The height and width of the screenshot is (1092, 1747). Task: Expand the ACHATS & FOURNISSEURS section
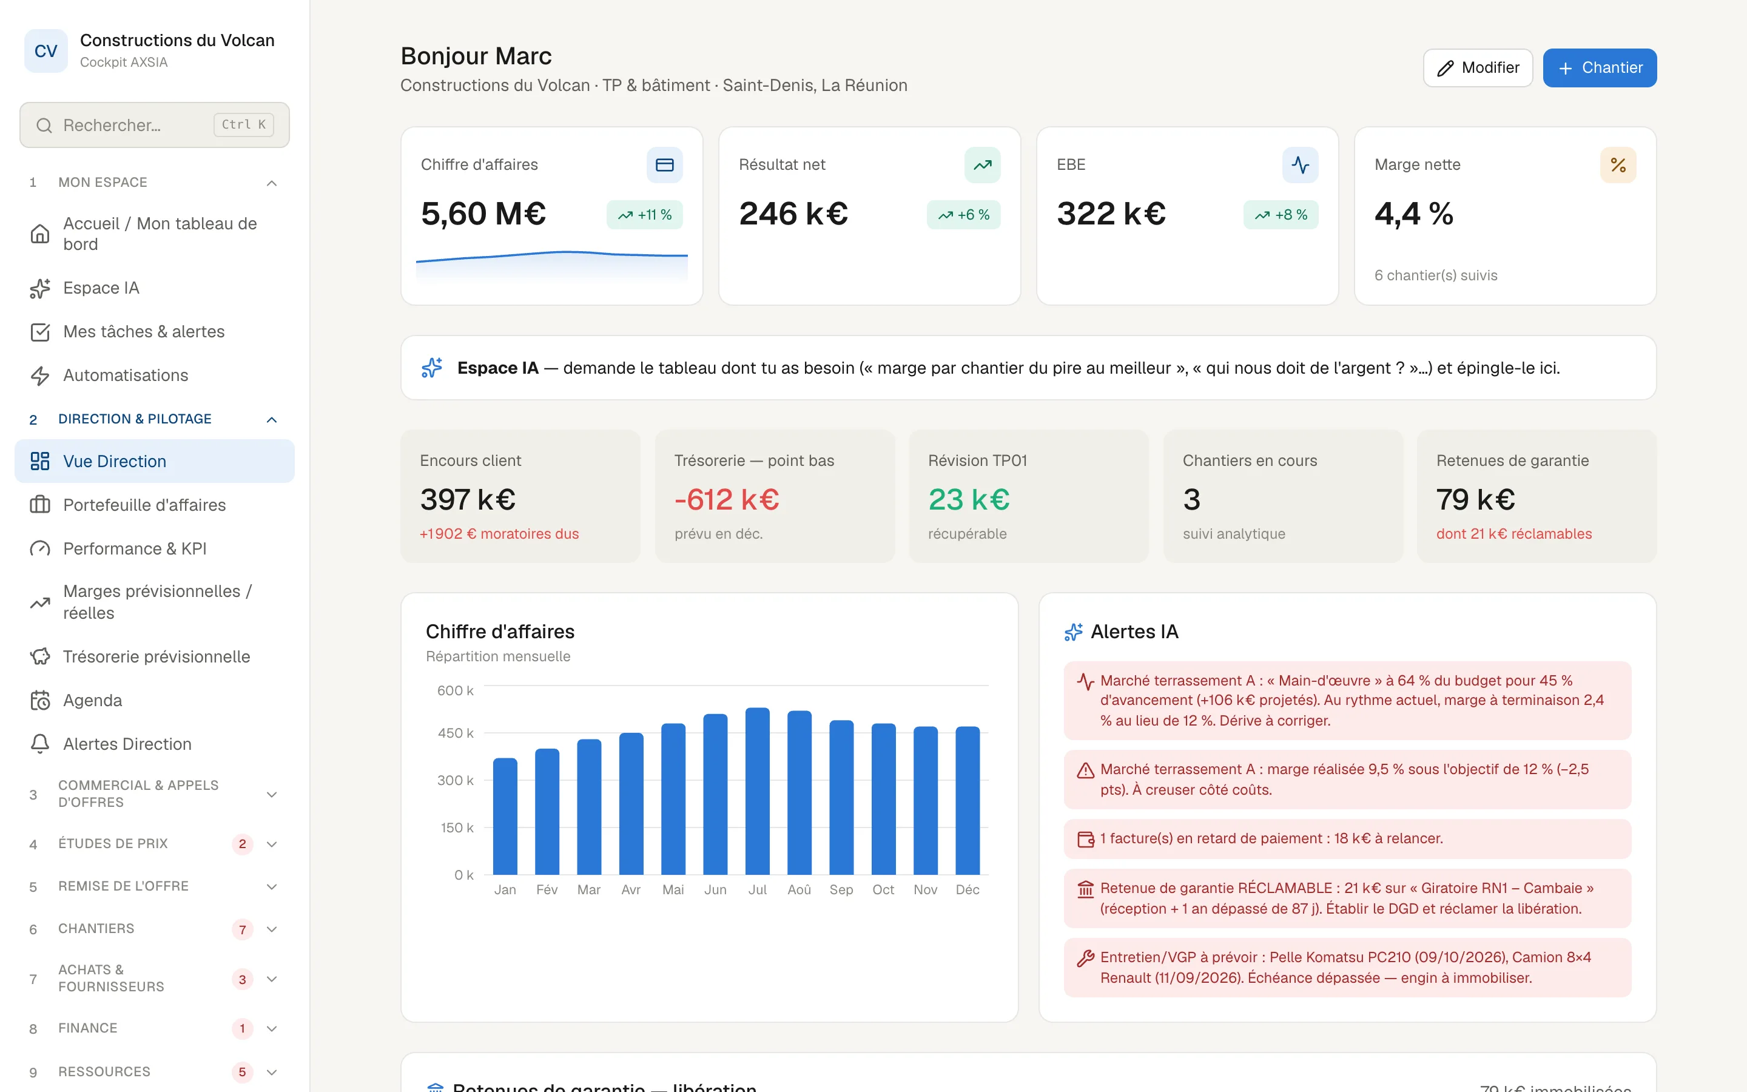point(271,979)
